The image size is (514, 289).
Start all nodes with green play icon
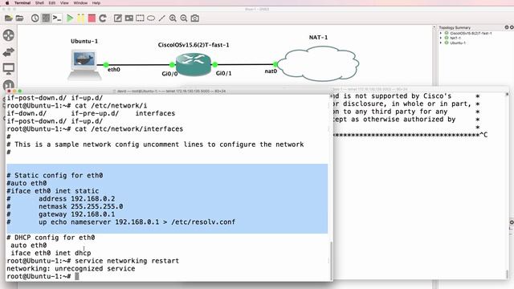70,18
